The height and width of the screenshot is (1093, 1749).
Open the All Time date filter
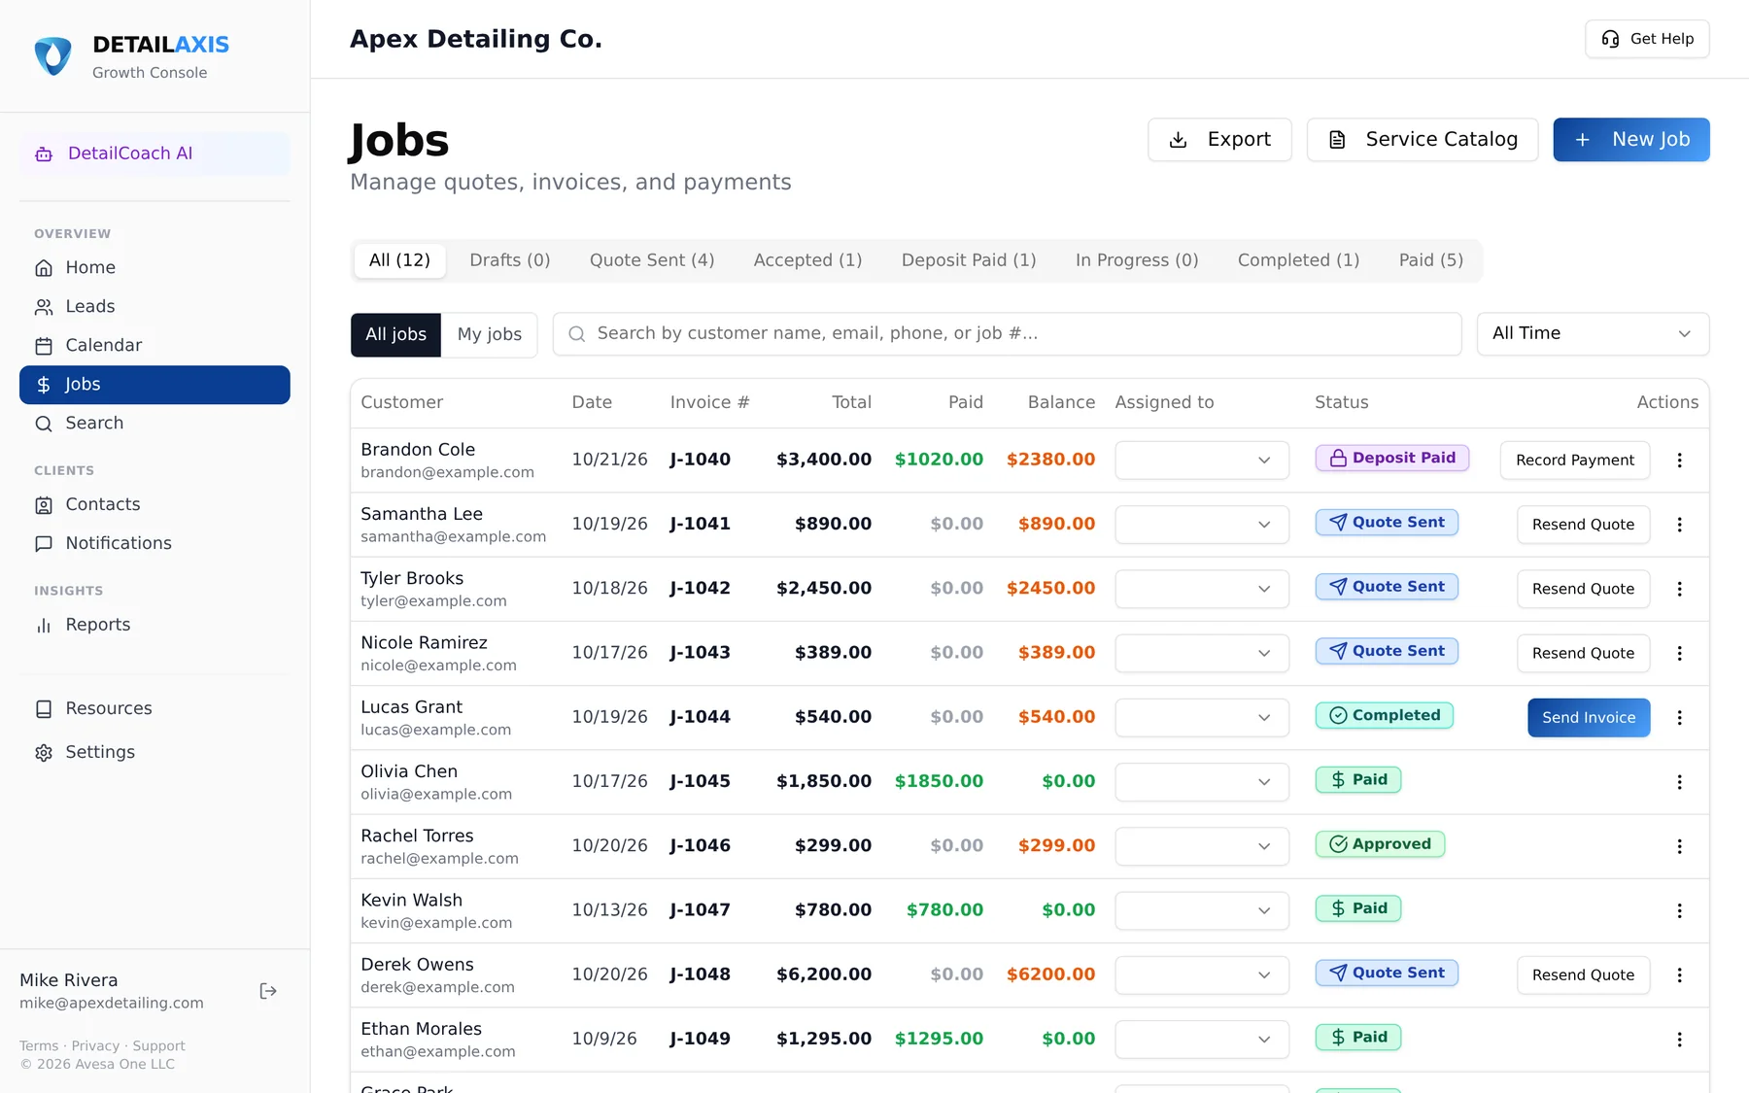[x=1593, y=333]
